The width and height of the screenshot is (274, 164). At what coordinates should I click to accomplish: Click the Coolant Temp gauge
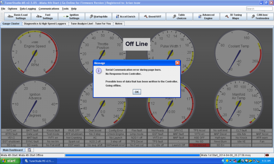238,53
